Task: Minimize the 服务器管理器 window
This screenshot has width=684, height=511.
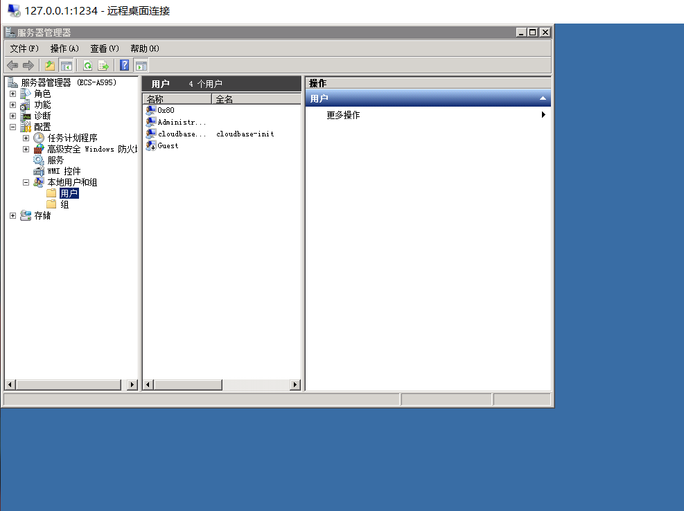Action: coord(521,33)
